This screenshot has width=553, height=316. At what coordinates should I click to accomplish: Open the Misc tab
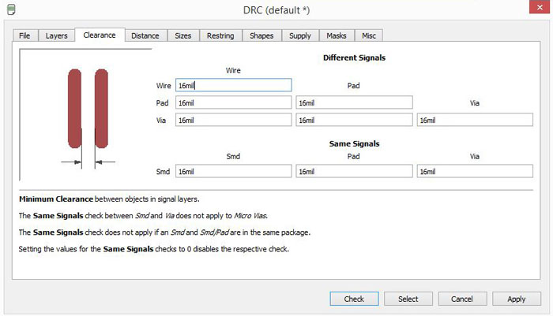click(x=369, y=36)
